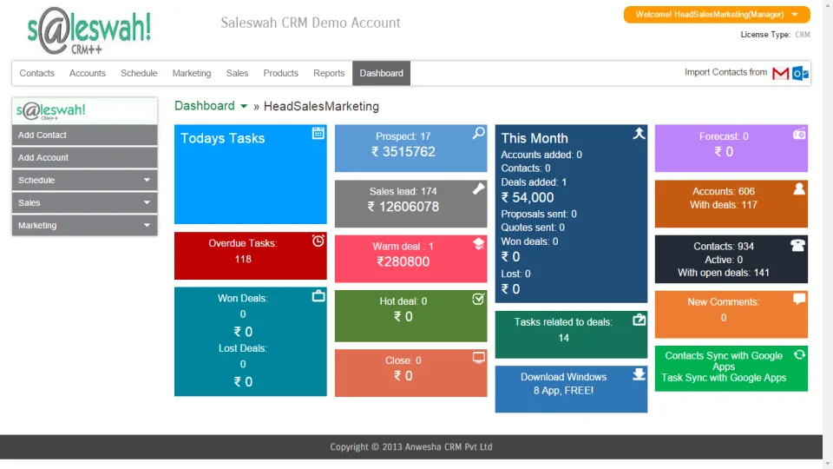Click the magnifier icon on Prospect tile
Image resolution: width=833 pixels, height=469 pixels.
(479, 133)
